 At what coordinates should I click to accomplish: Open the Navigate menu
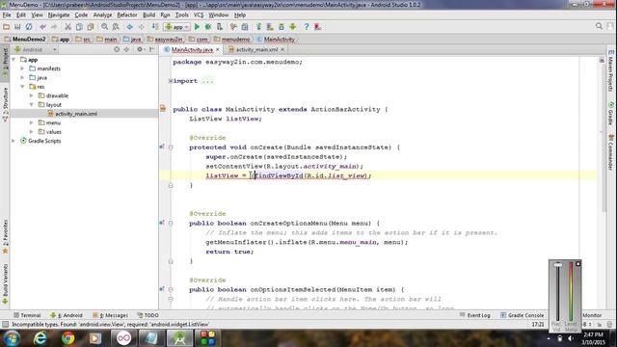(x=59, y=15)
